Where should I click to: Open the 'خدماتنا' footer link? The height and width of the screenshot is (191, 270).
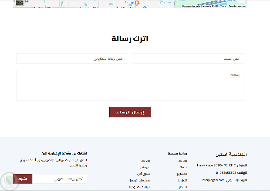183,167
